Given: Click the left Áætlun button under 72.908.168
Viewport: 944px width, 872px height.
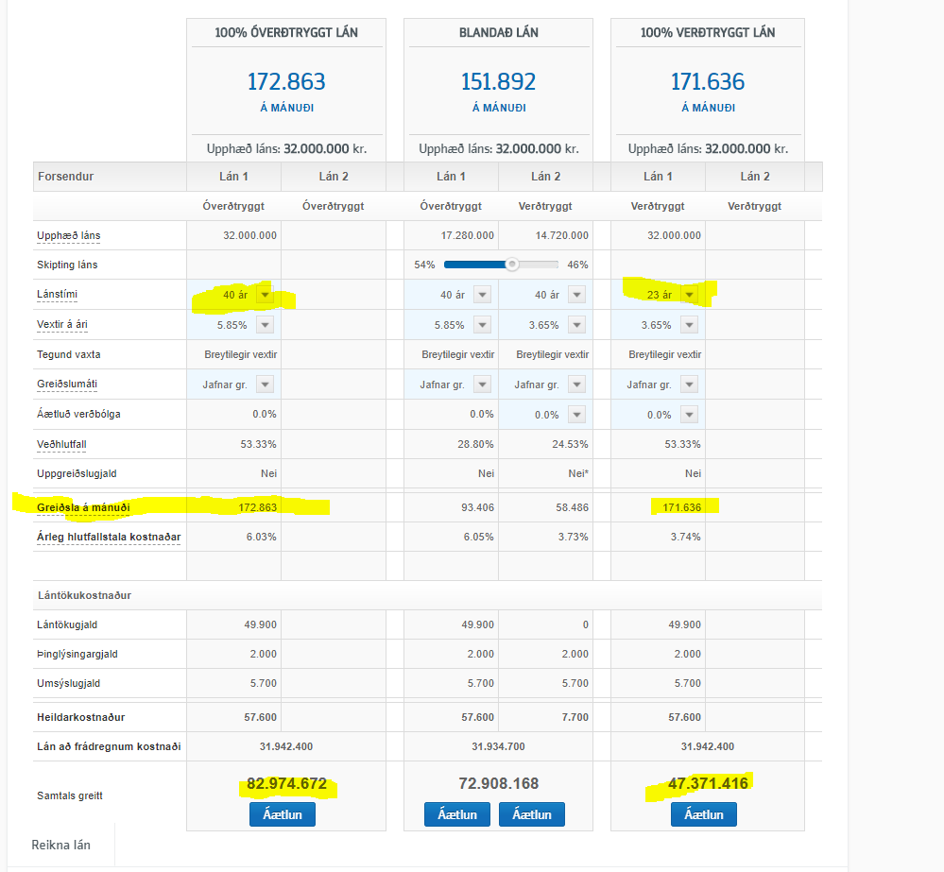Looking at the screenshot, I should point(457,814).
